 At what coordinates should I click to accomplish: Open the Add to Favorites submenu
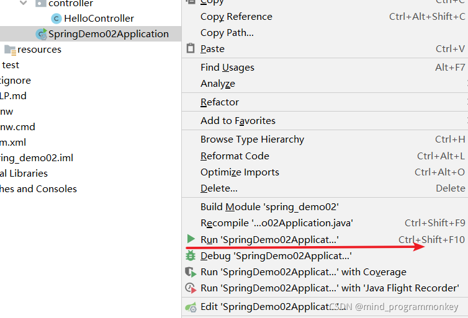coord(325,121)
